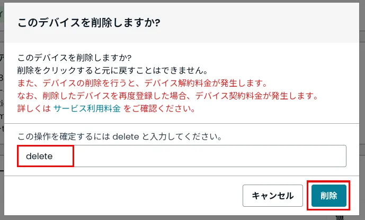Click the dialog title このデバイスを削除しますか?

click(89, 23)
